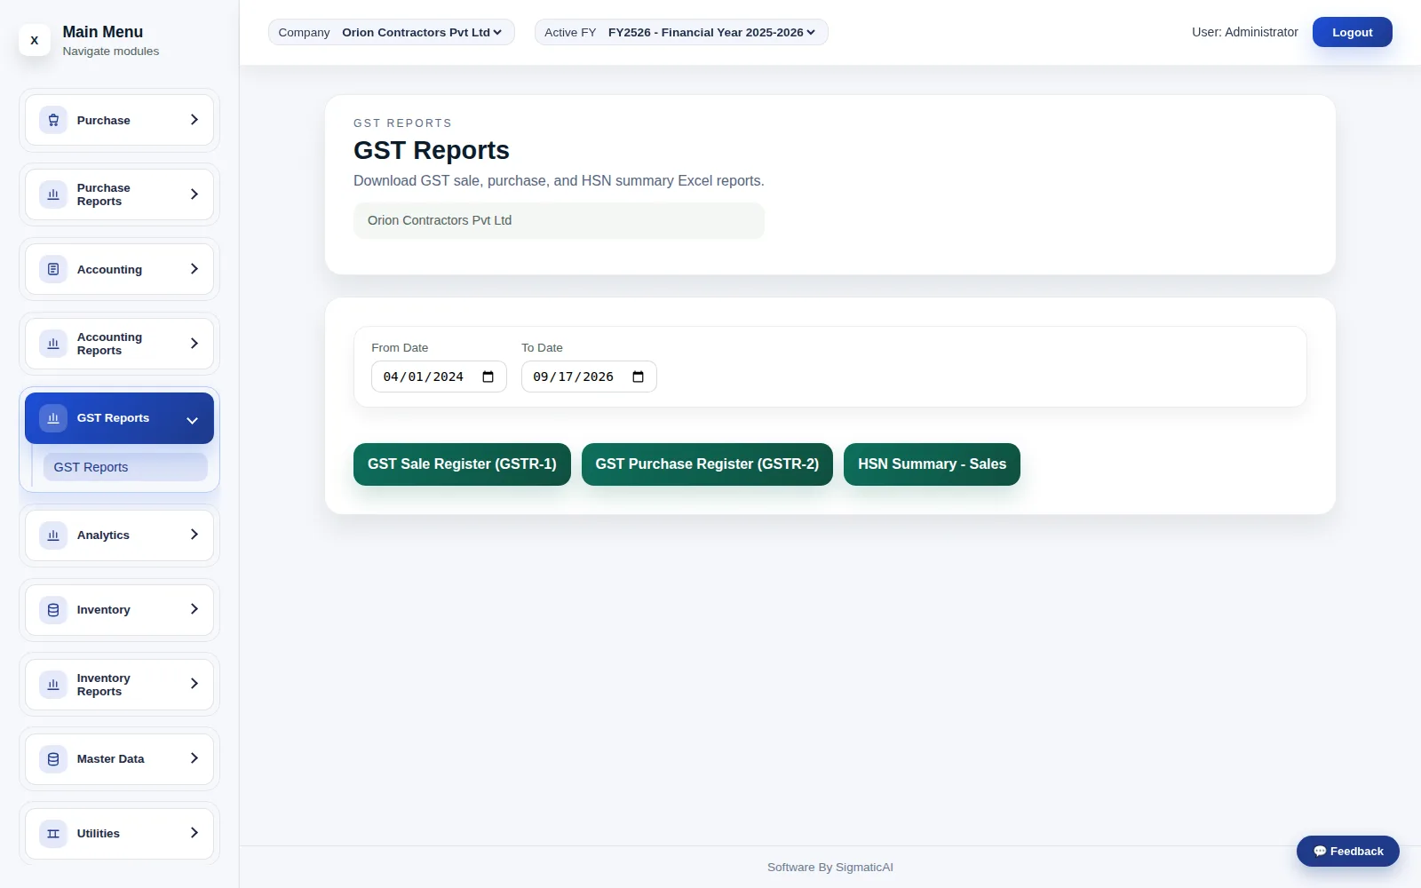1421x888 pixels.
Task: Click the To Date input field
Action: point(589,377)
